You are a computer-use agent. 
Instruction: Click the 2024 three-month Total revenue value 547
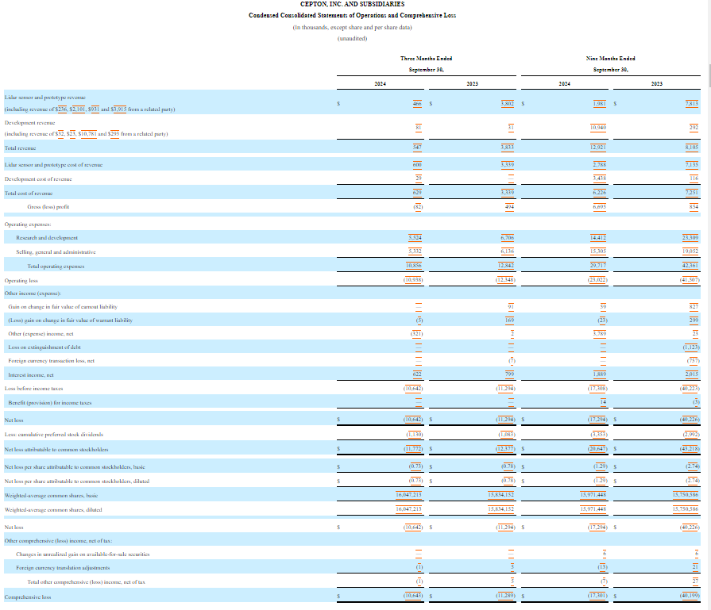(x=417, y=148)
